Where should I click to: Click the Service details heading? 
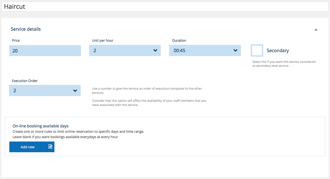click(25, 29)
